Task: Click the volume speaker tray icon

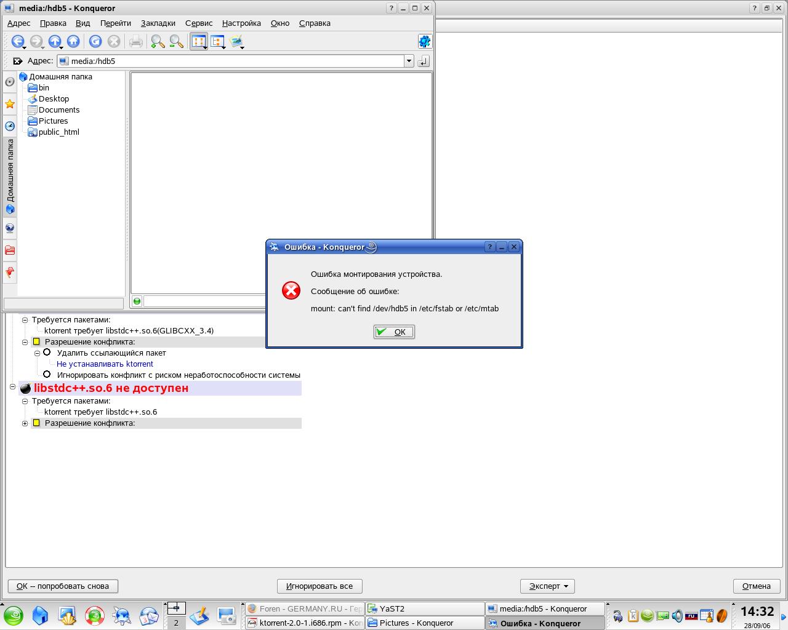Action: pos(677,615)
